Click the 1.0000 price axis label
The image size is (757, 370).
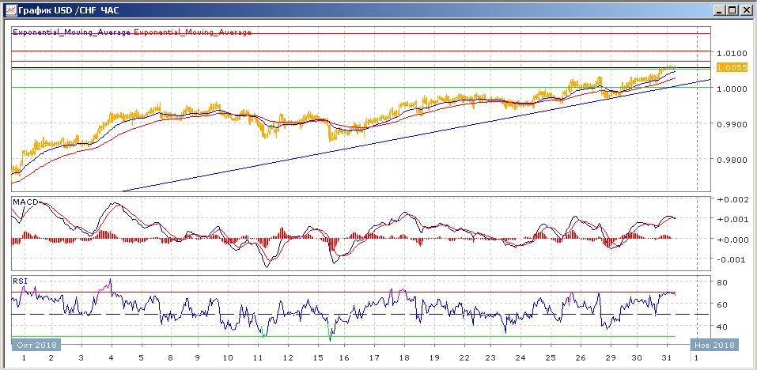(732, 89)
